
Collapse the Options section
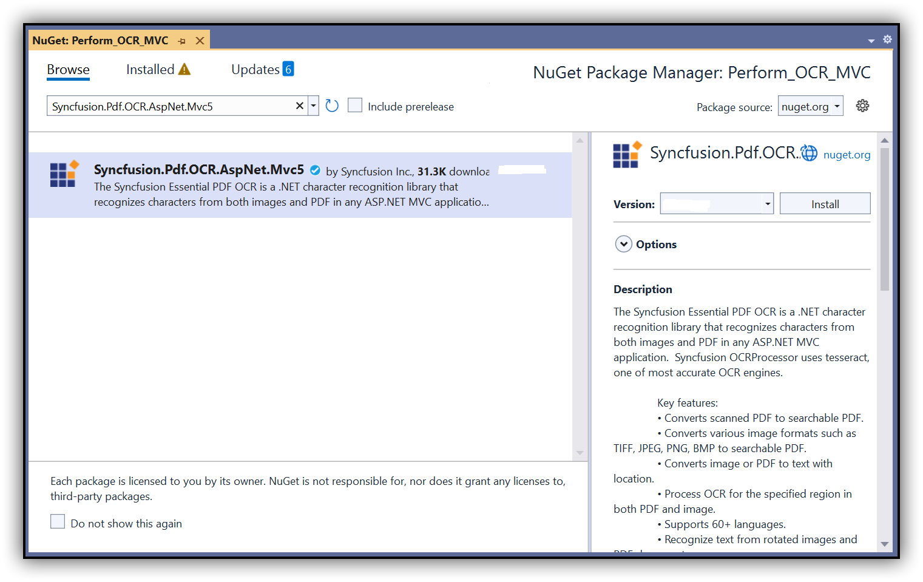[623, 243]
